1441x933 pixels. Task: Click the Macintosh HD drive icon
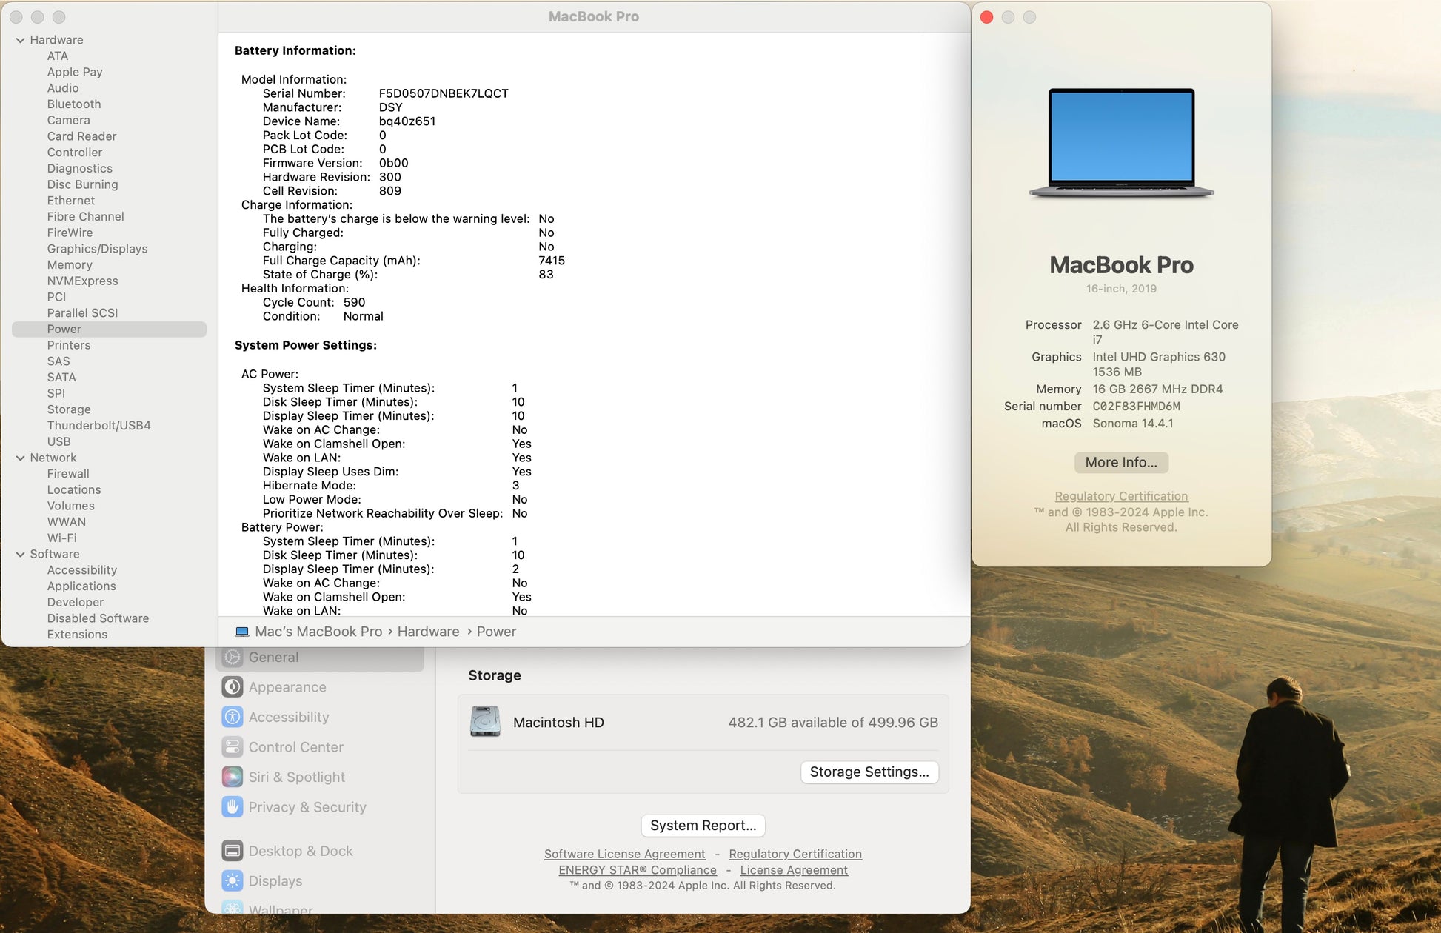click(x=485, y=722)
